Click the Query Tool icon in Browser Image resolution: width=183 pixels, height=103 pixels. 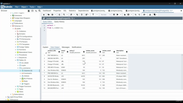click(29, 11)
